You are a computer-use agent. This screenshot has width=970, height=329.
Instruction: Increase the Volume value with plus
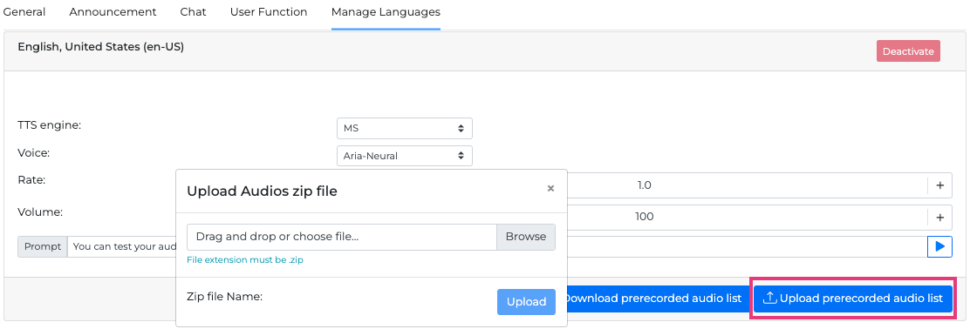(x=939, y=218)
